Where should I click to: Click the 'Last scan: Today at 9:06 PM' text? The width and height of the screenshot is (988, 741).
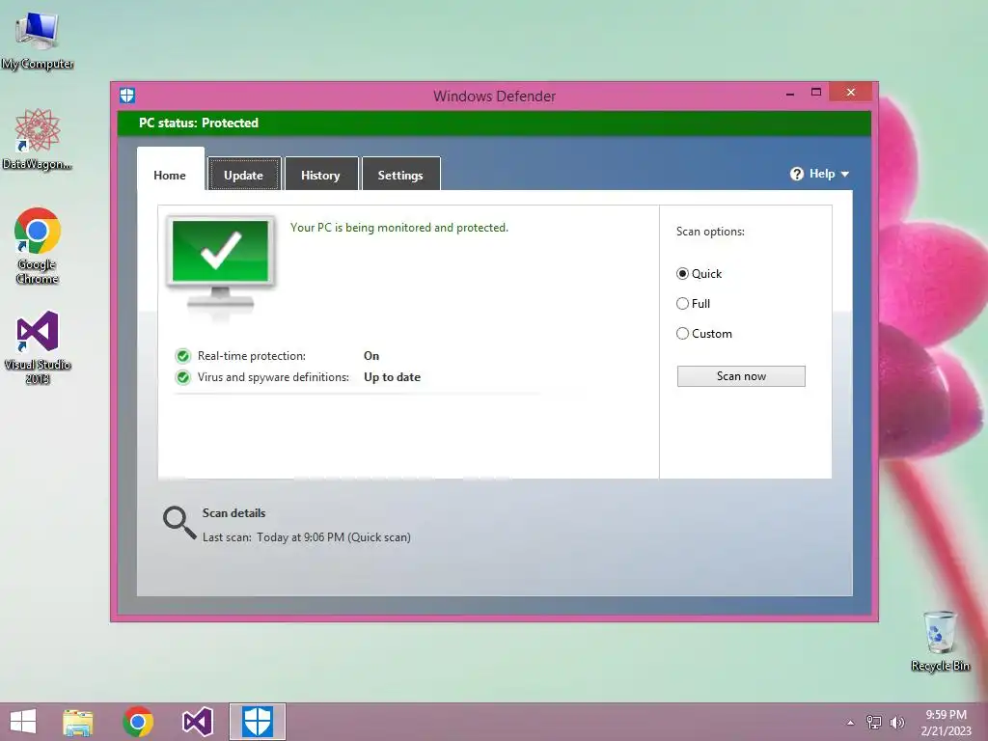pos(306,537)
